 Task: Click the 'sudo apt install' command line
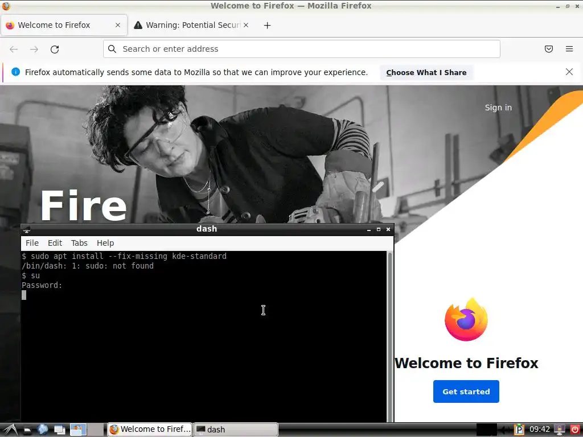tap(124, 256)
